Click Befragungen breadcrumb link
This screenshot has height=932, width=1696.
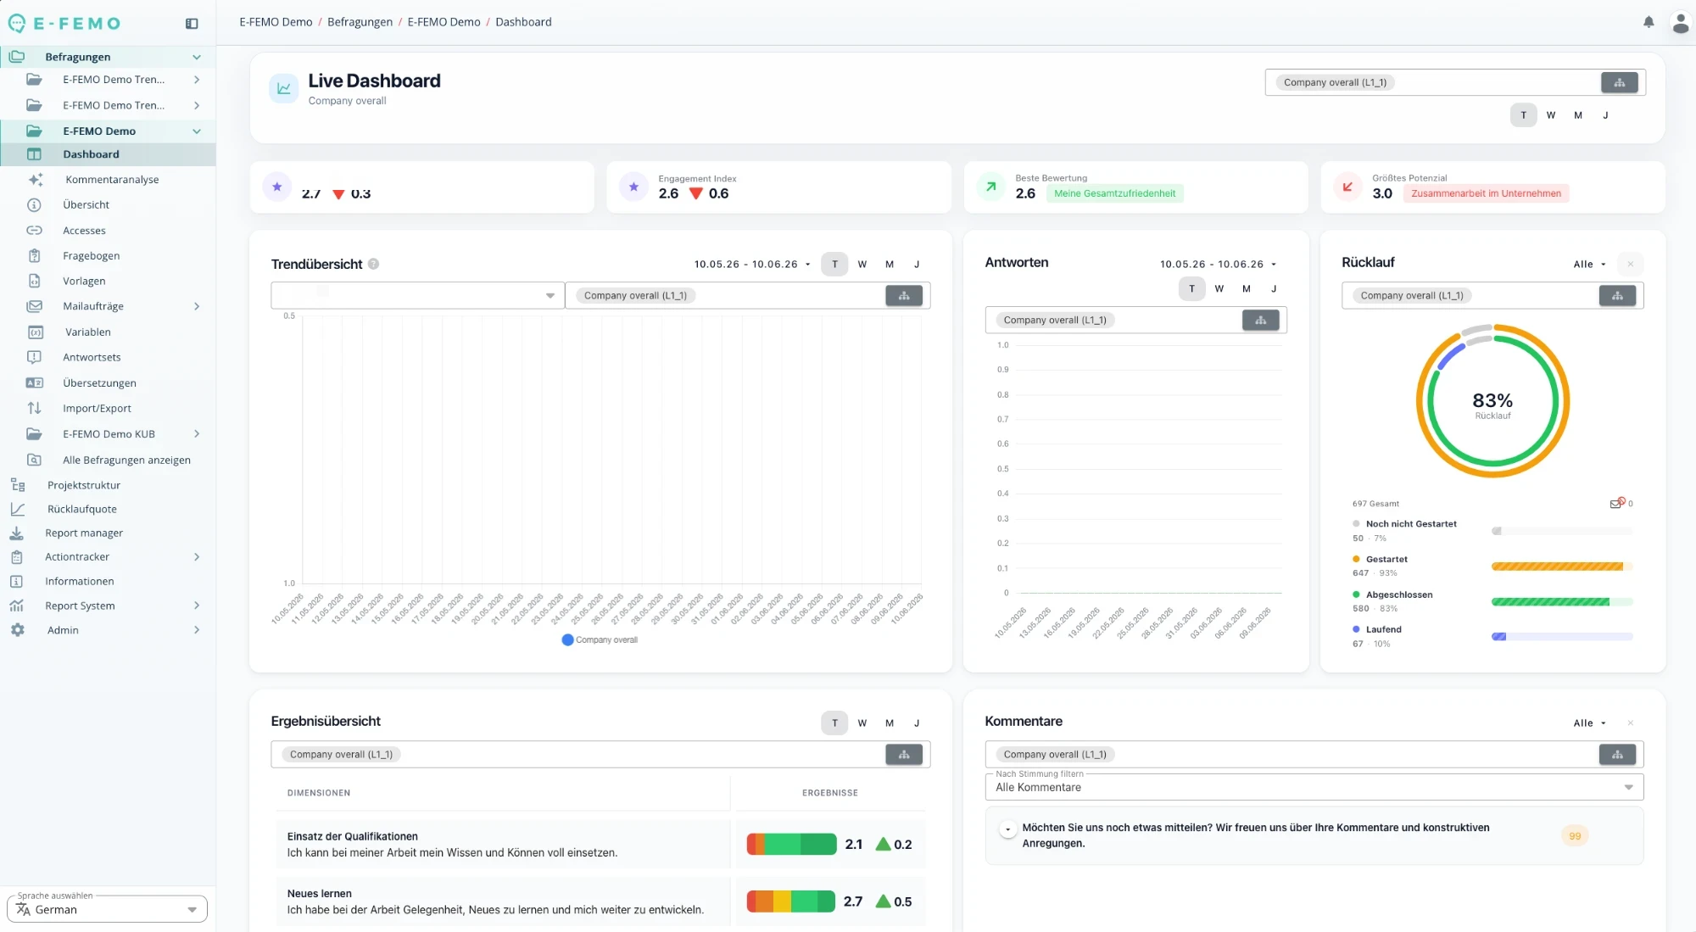(x=360, y=22)
